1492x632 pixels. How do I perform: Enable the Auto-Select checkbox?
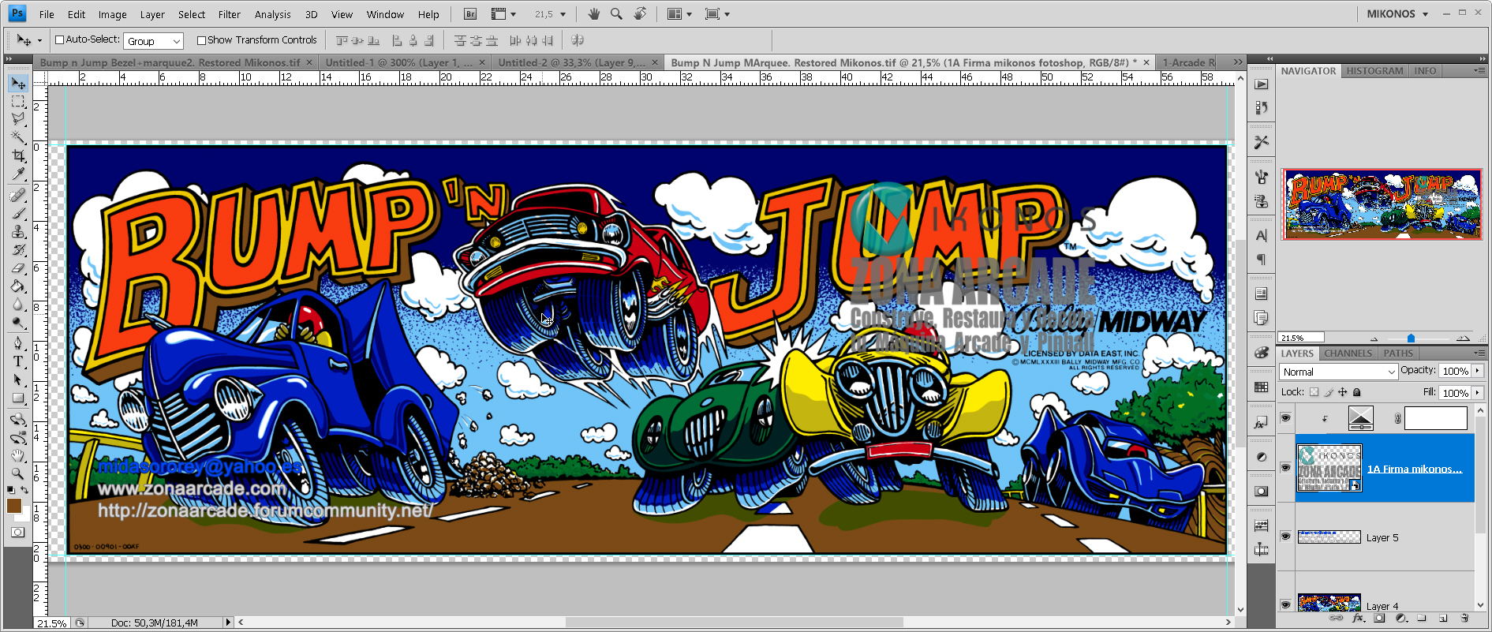point(59,39)
